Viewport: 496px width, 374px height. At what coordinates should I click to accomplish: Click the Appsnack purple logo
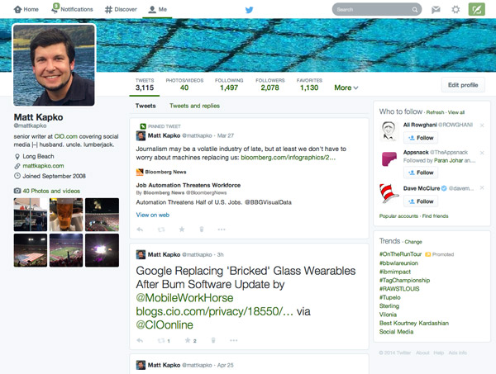pyautogui.click(x=389, y=159)
